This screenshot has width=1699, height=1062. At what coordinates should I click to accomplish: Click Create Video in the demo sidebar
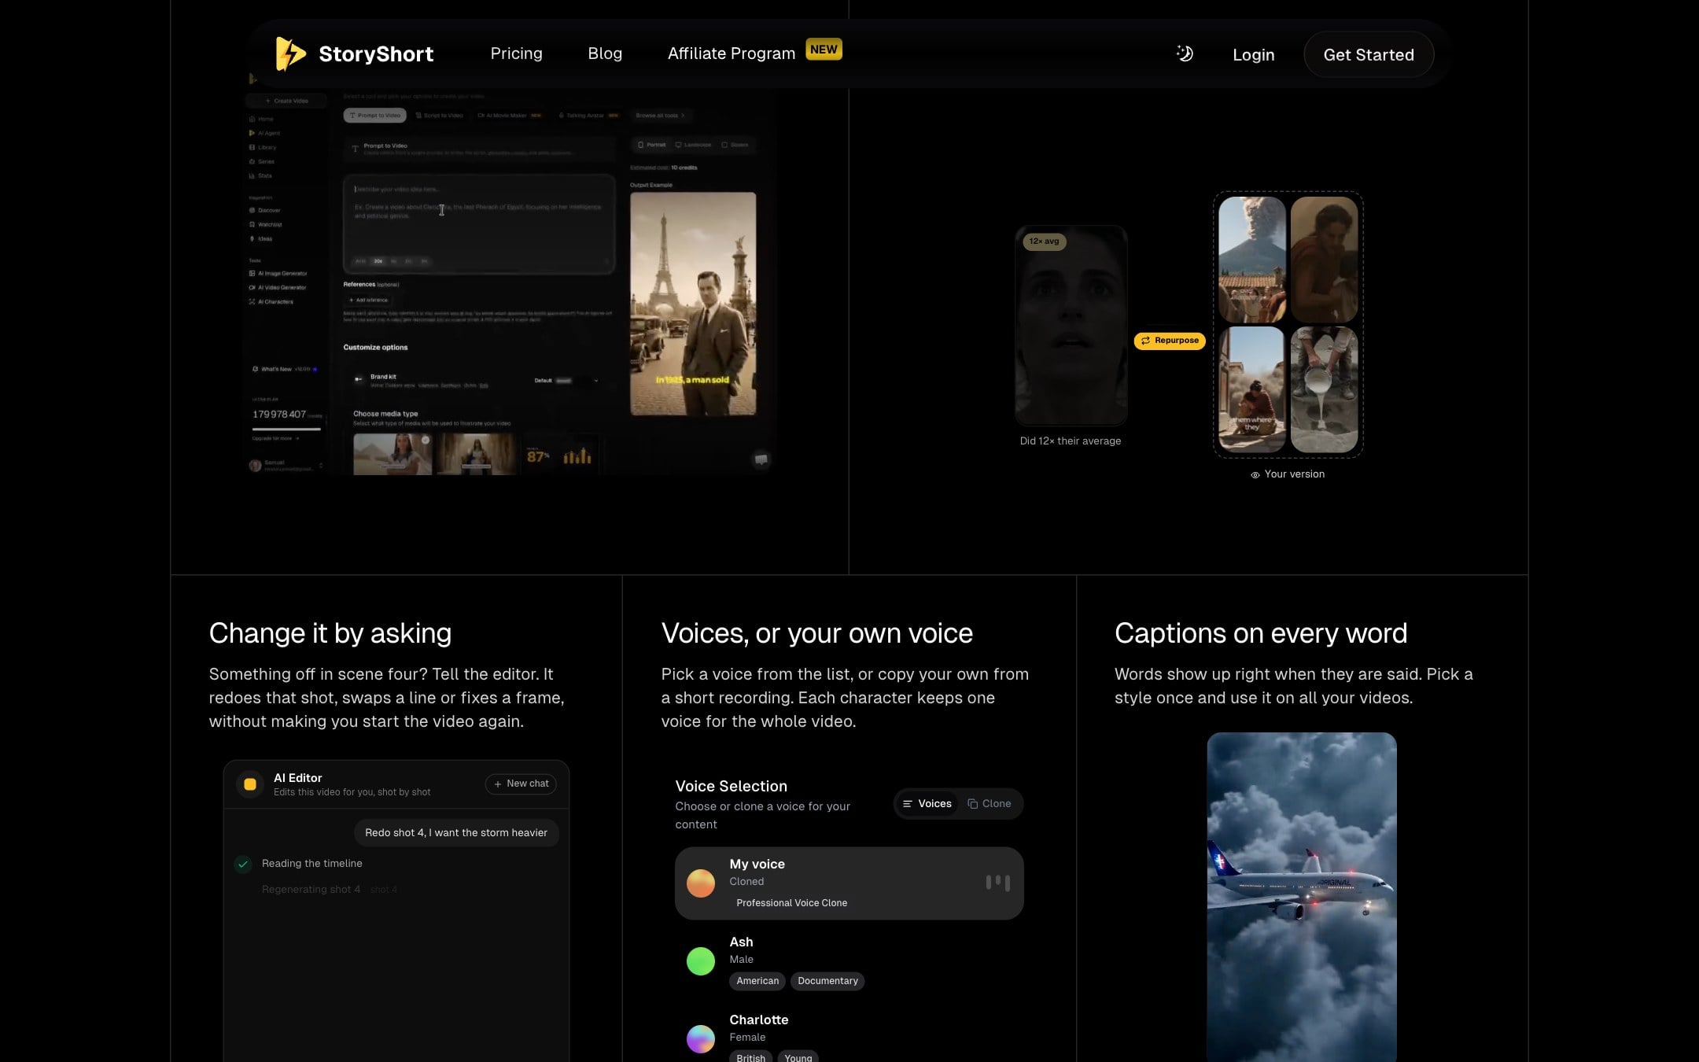(x=286, y=101)
